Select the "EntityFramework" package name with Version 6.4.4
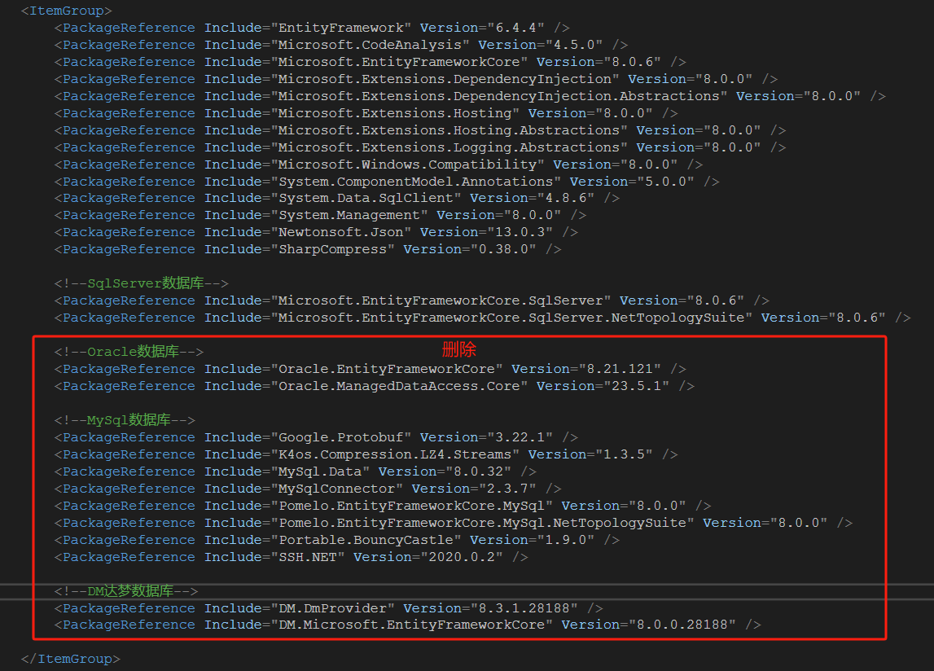The image size is (934, 671). click(340, 28)
